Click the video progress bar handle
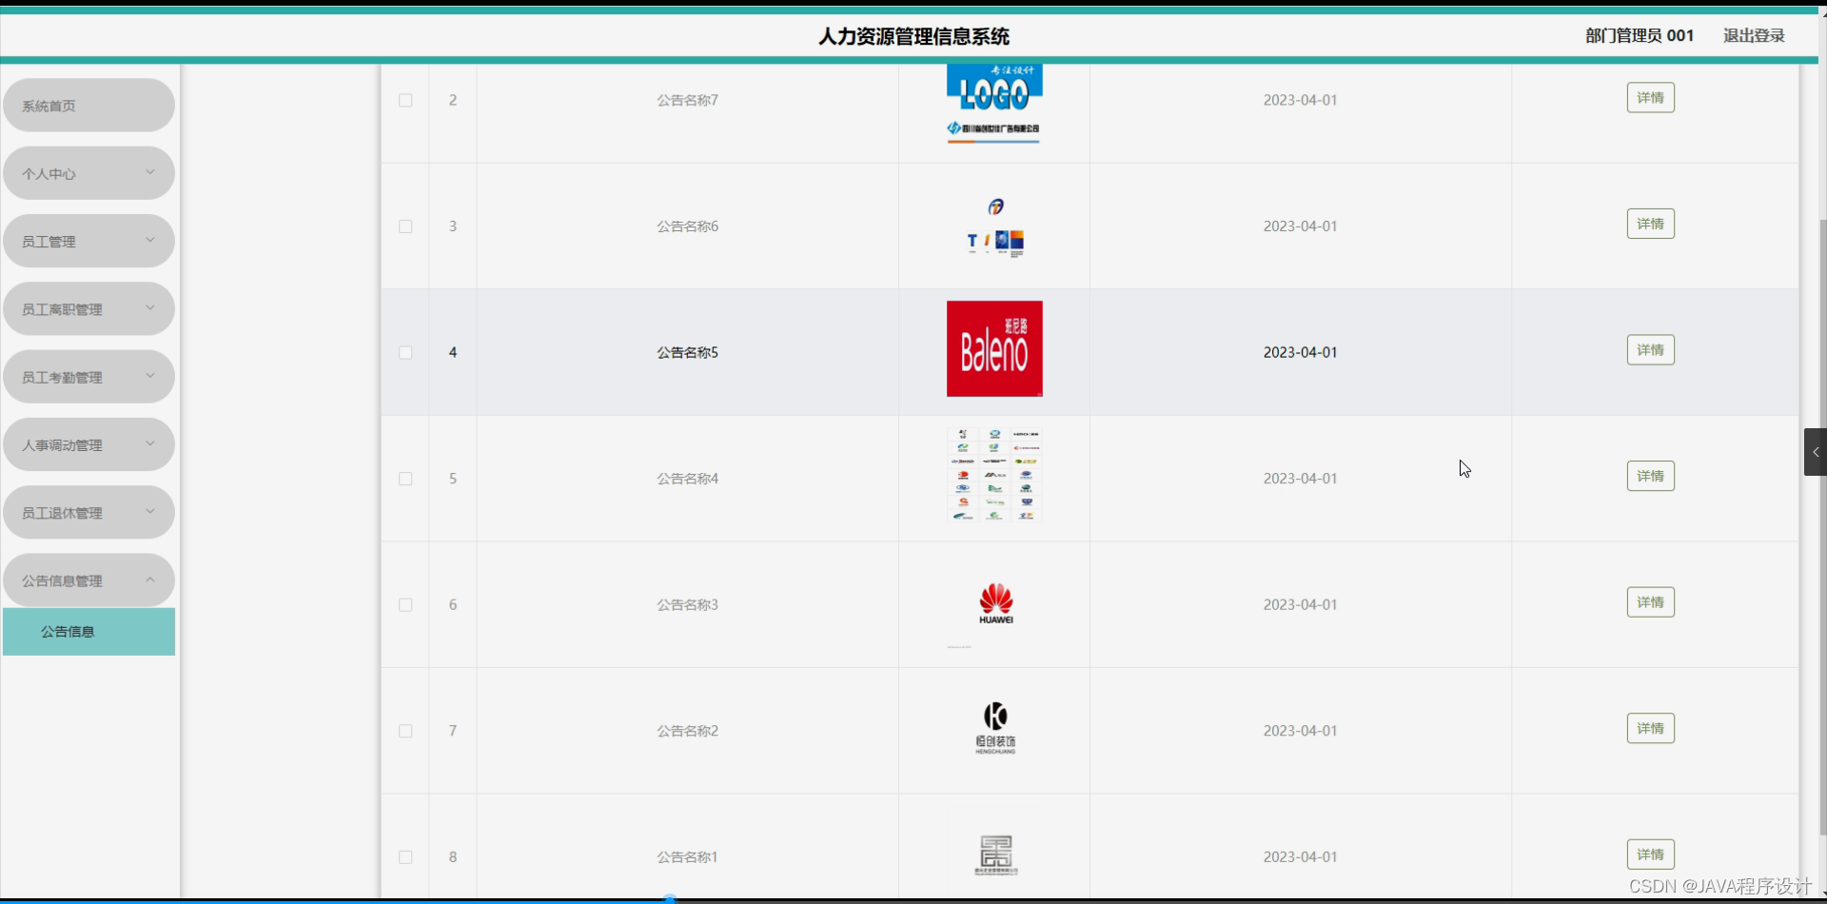 tap(670, 899)
